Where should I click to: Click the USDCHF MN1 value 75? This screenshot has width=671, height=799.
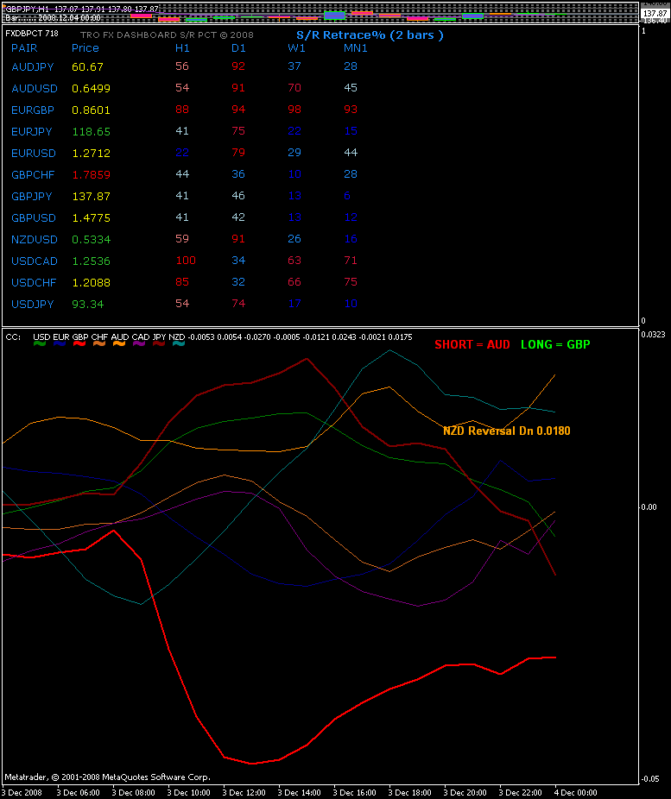point(351,282)
